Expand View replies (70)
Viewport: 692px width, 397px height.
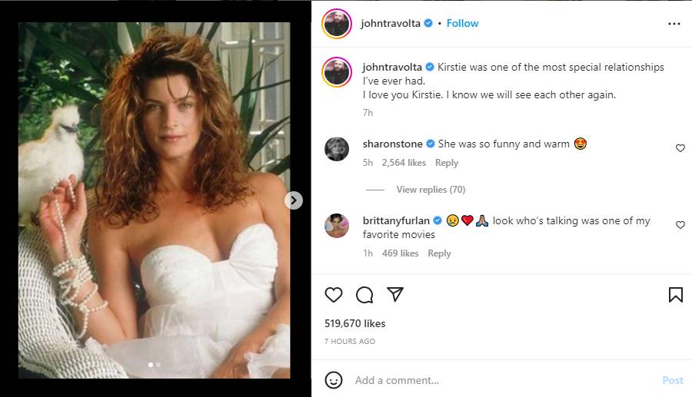(x=431, y=190)
